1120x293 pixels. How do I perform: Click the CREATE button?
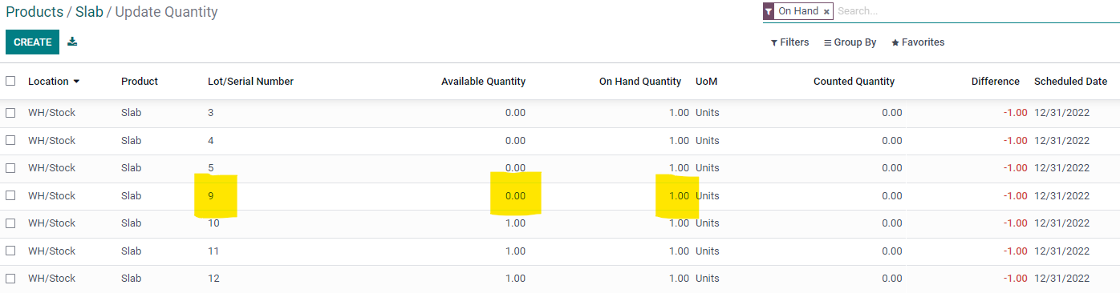33,42
